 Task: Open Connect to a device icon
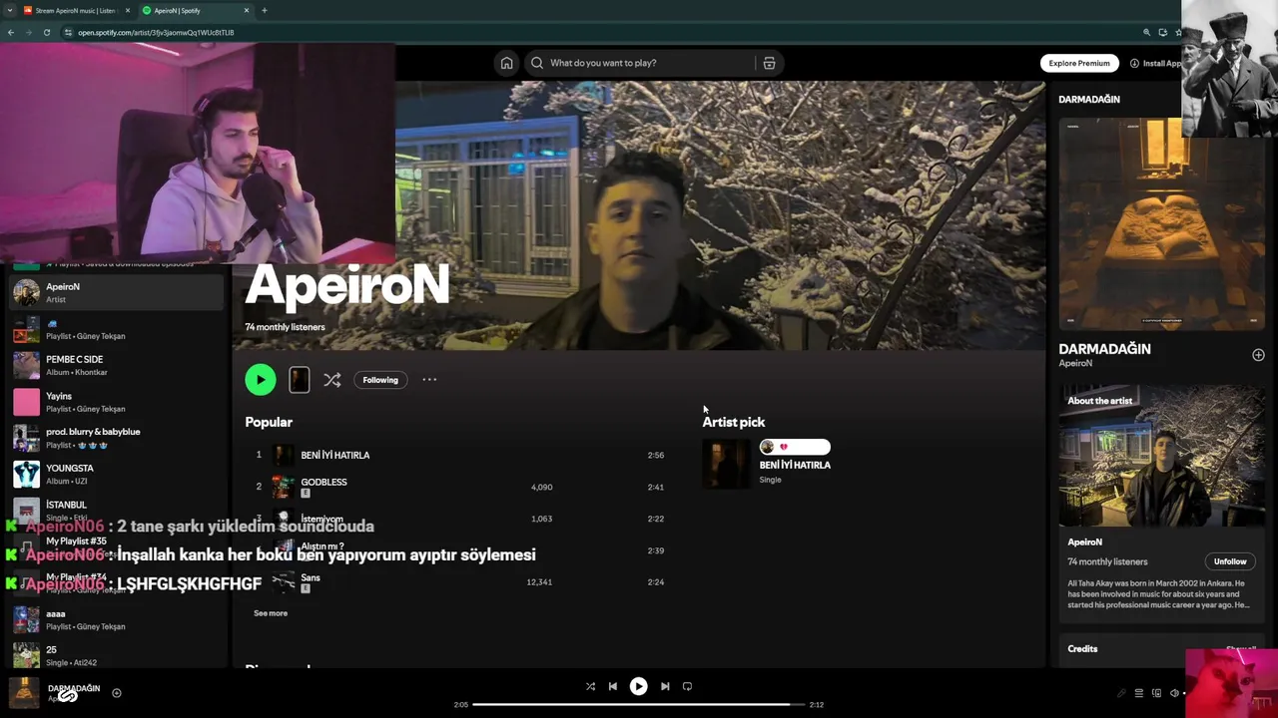pyautogui.click(x=1156, y=693)
